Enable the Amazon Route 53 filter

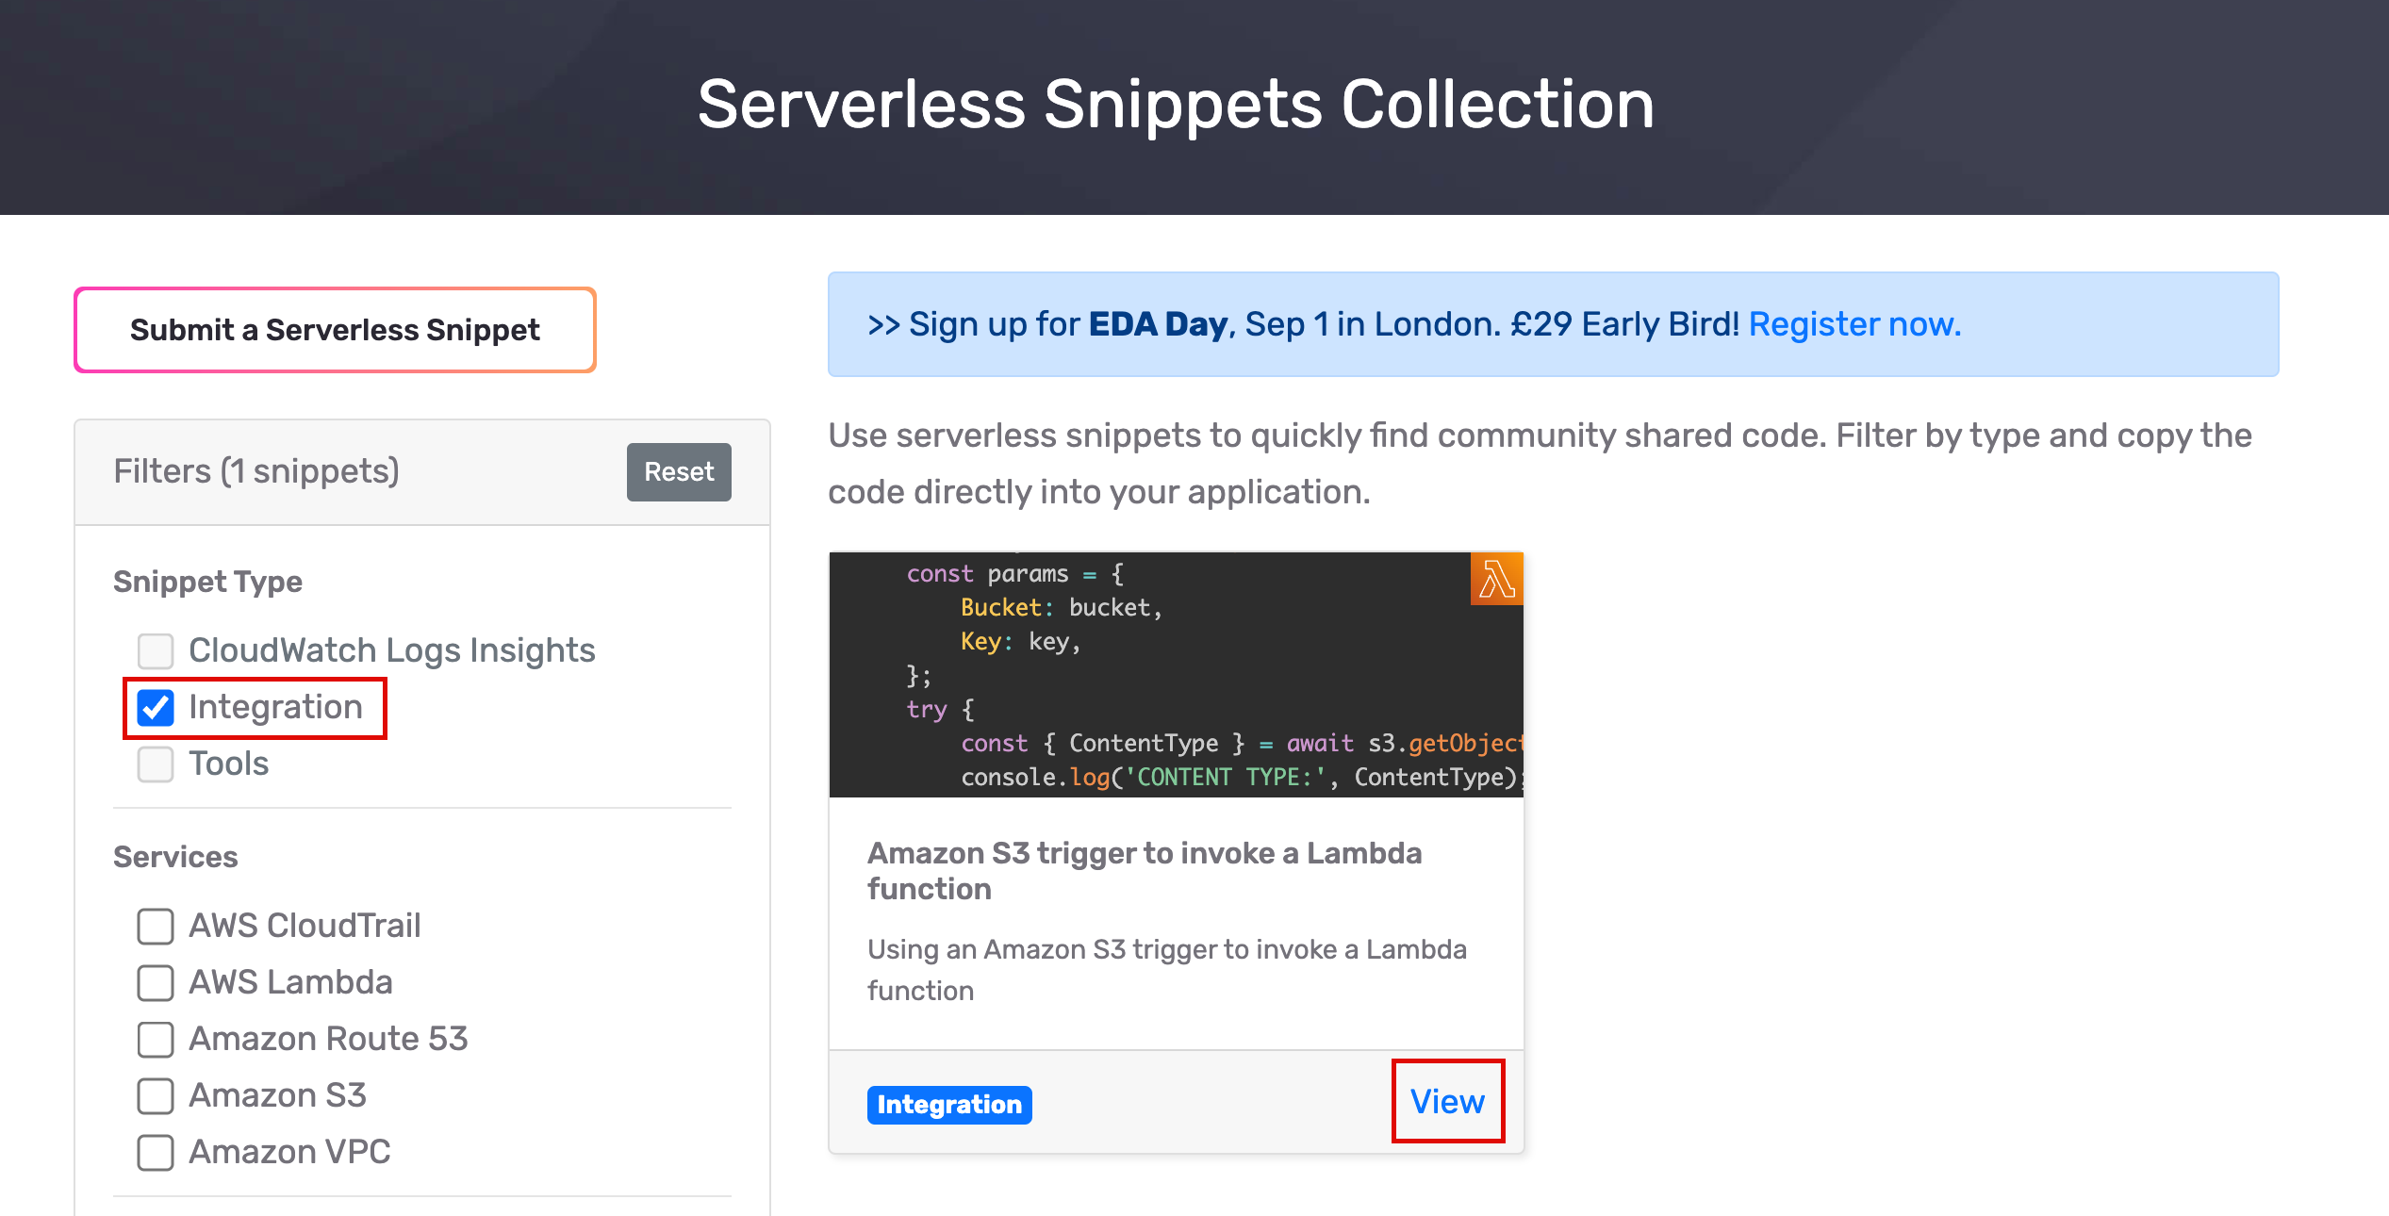[x=156, y=1039]
